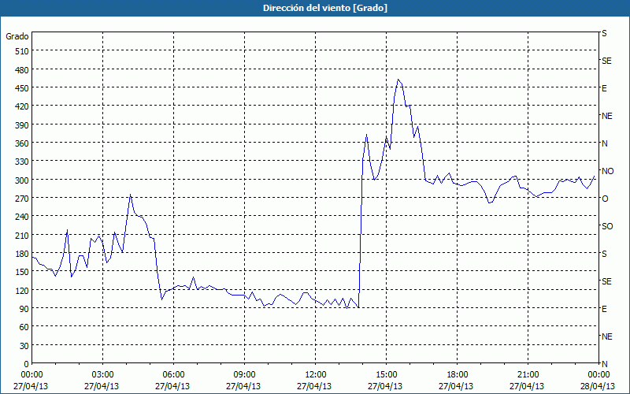Select the 'O' compass label
Image resolution: width=630 pixels, height=394 pixels.
click(x=605, y=199)
